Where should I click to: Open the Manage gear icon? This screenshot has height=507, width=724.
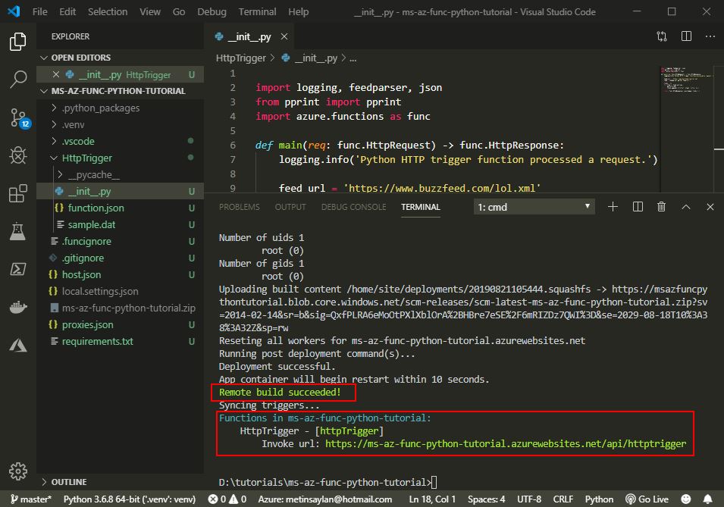click(x=18, y=471)
